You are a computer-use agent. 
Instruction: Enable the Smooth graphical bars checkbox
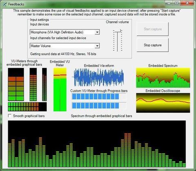coord(10,116)
